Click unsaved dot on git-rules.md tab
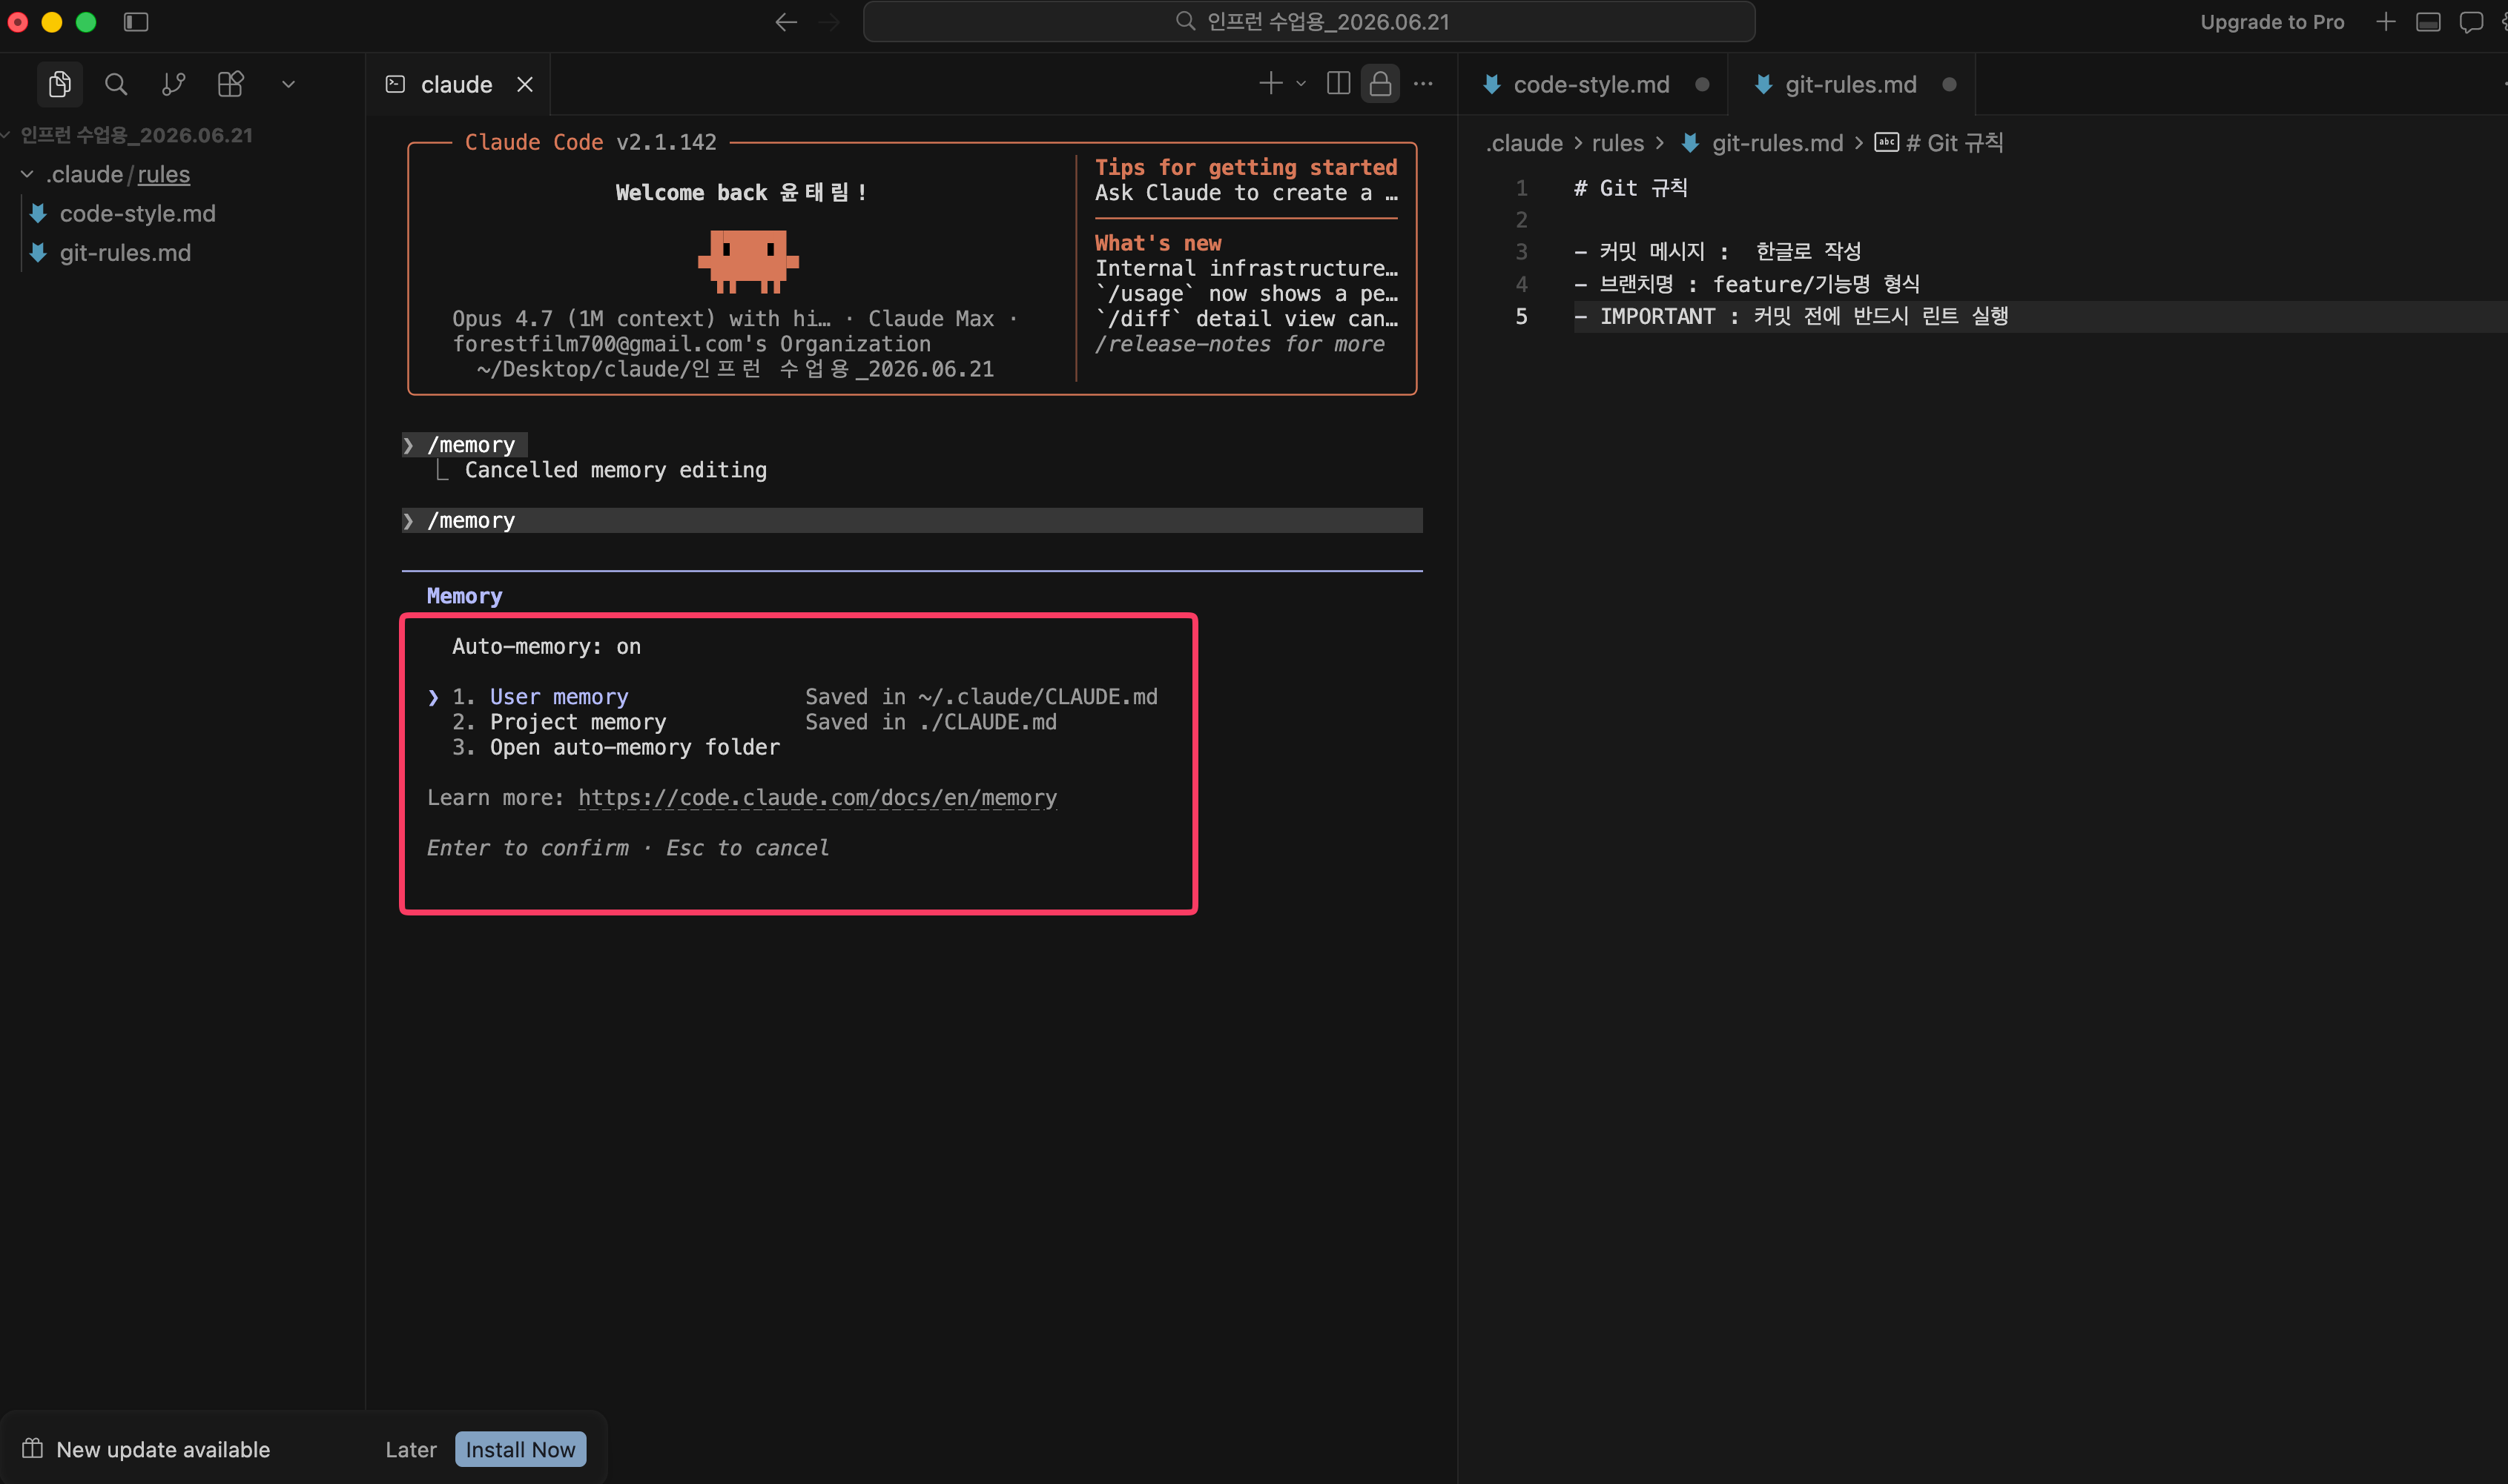 point(1949,84)
